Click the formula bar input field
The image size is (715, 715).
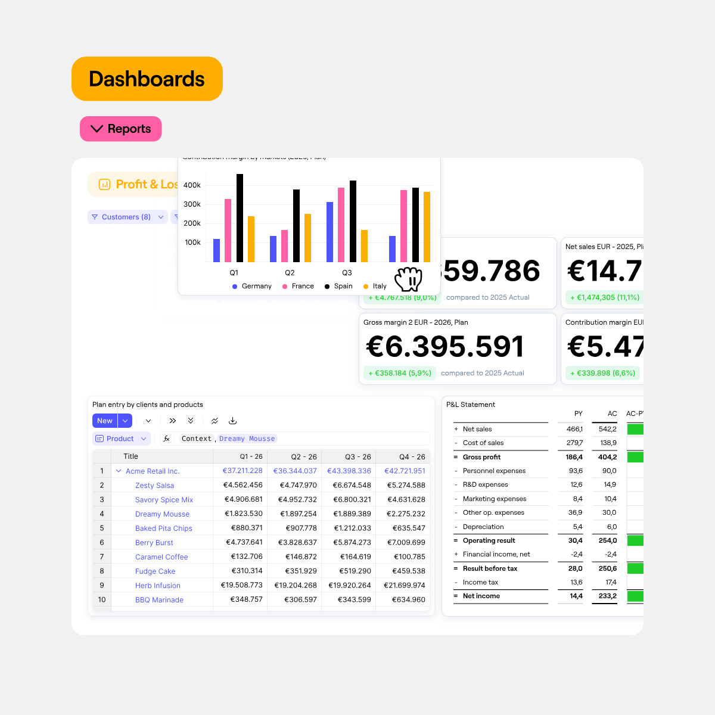point(352,439)
